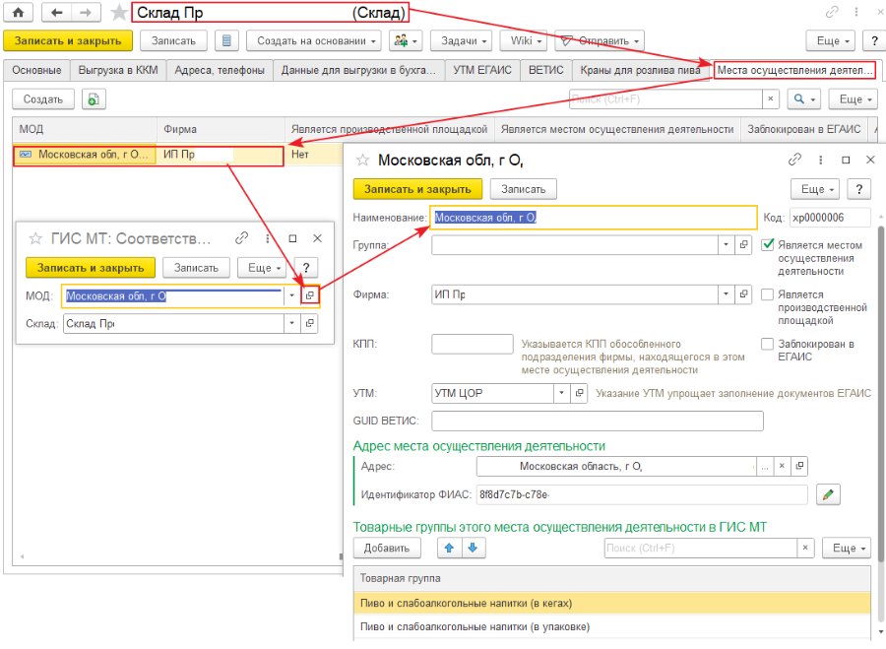Add a product group with Добавить
The image size is (886, 649).
(x=387, y=548)
